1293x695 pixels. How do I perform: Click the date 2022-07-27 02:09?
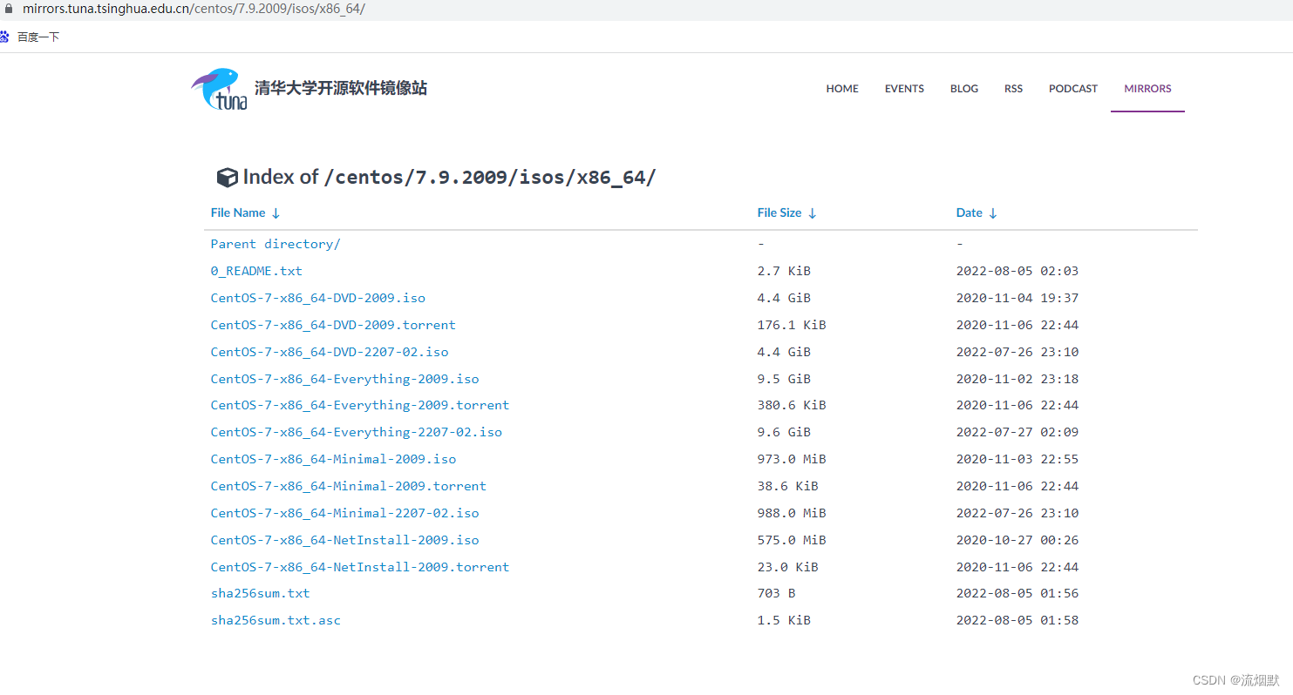pyautogui.click(x=1017, y=432)
